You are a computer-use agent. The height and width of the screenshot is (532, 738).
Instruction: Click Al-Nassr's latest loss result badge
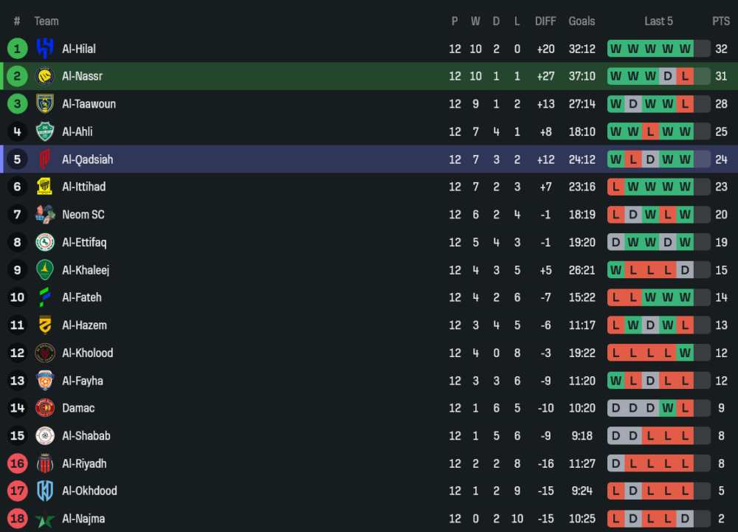point(685,76)
